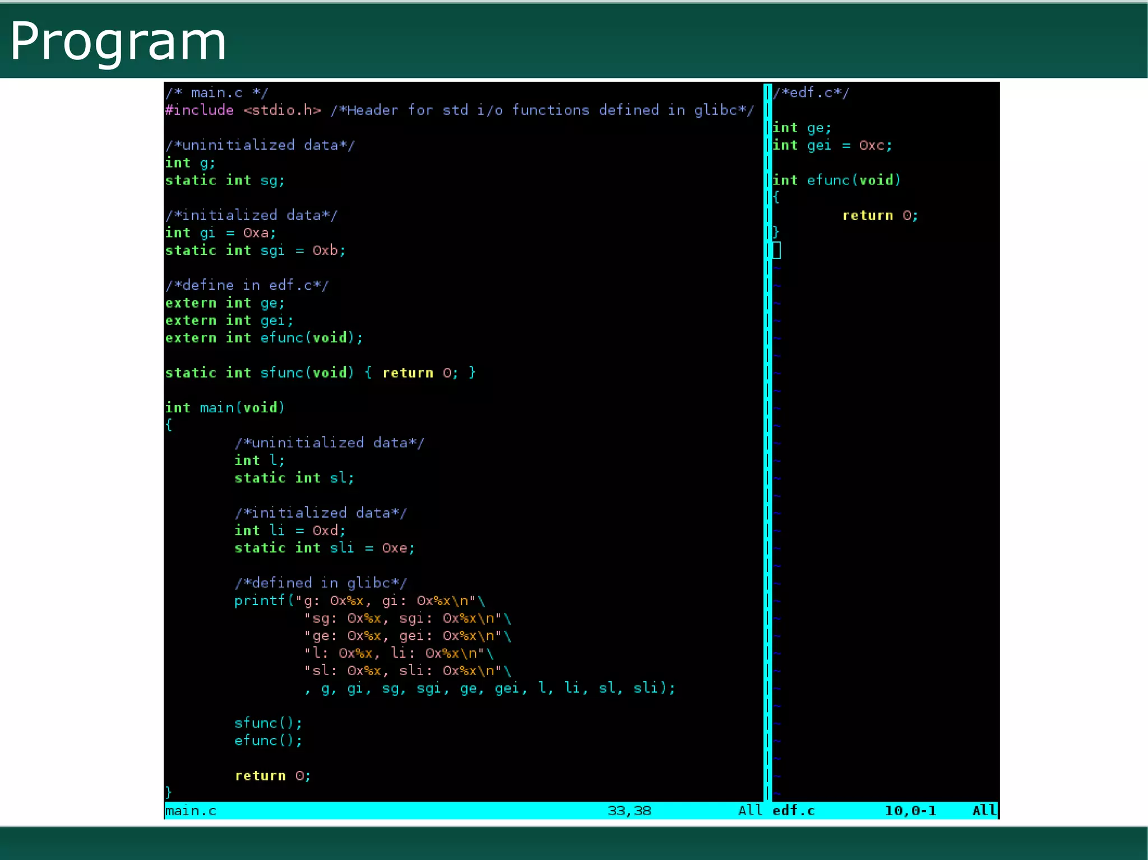Viewport: 1148px width, 860px height.
Task: Click the 'static int sl;' line
Action: [294, 477]
